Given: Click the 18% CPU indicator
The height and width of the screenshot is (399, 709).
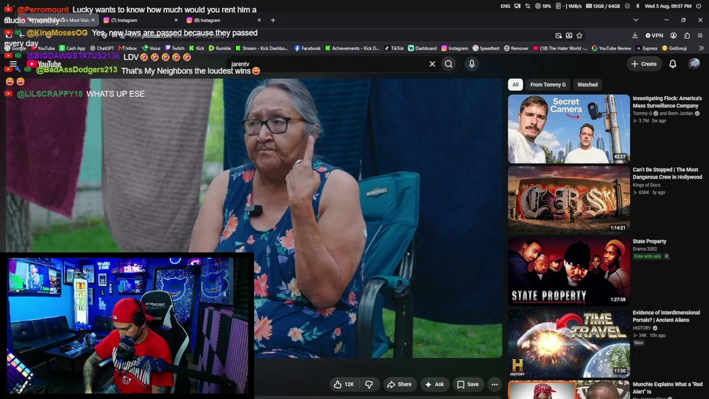Looking at the screenshot, I should [x=543, y=6].
